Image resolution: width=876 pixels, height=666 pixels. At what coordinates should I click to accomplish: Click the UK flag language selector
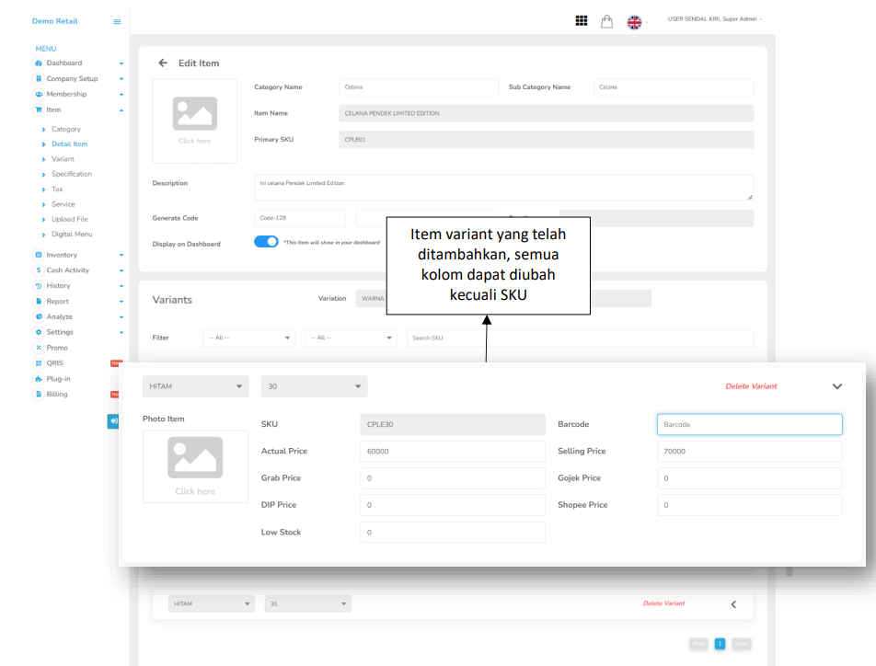[635, 22]
